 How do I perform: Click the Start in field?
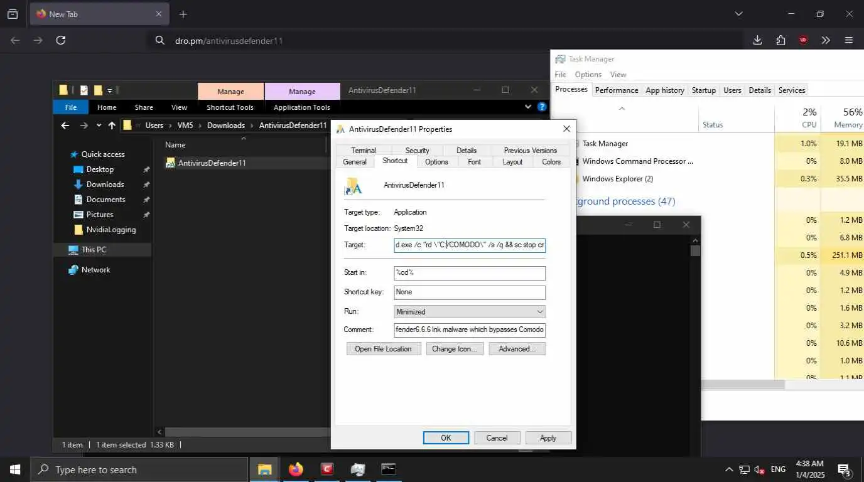point(470,273)
